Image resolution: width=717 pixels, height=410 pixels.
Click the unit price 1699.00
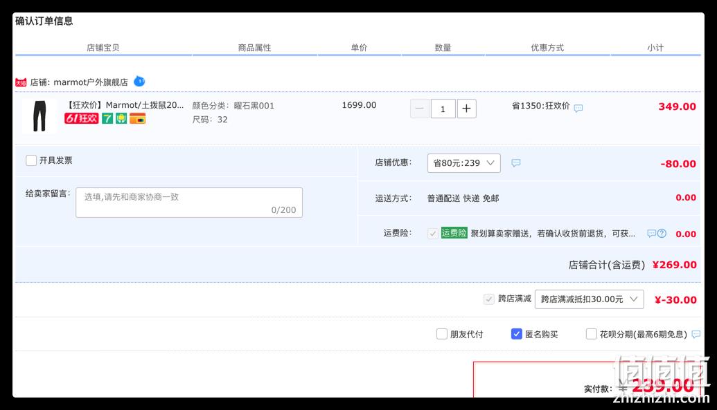359,105
